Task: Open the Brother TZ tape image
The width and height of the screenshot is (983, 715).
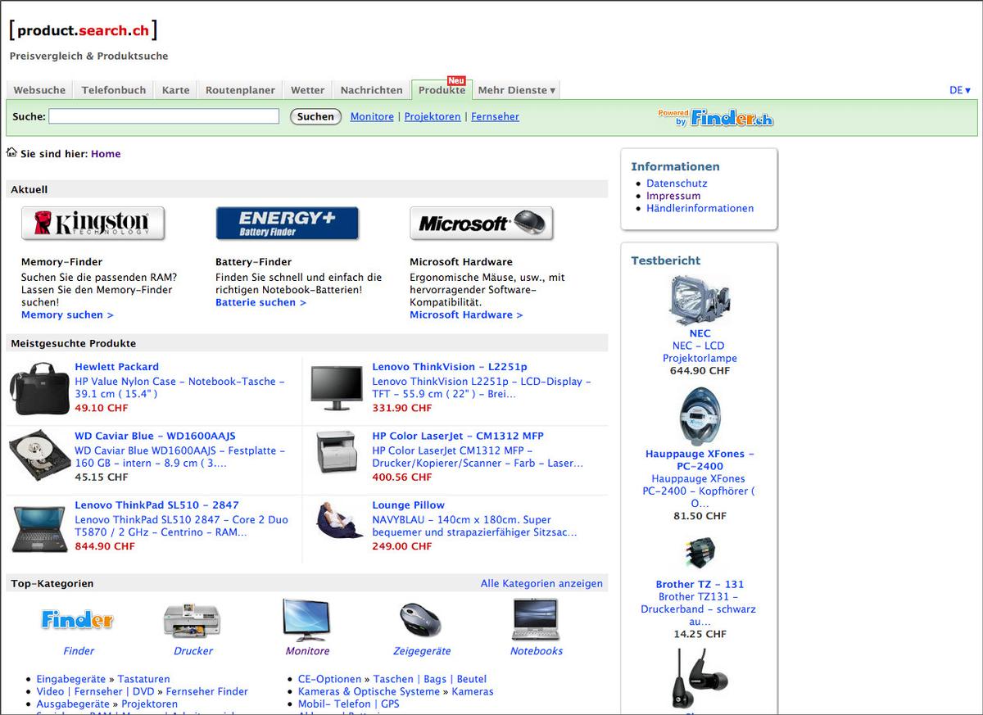Action: [700, 554]
